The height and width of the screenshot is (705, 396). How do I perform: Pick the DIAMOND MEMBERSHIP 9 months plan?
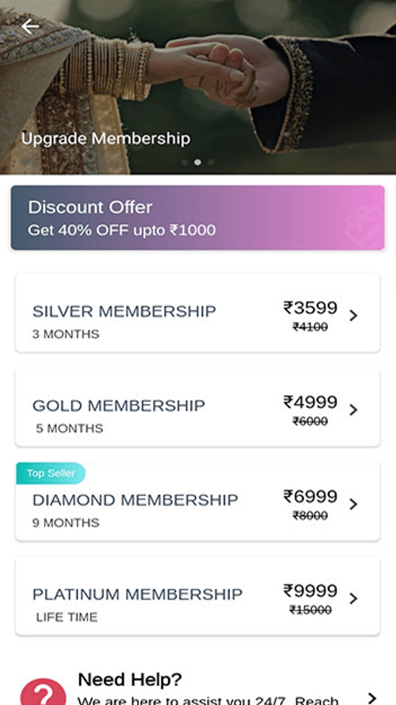click(135, 500)
